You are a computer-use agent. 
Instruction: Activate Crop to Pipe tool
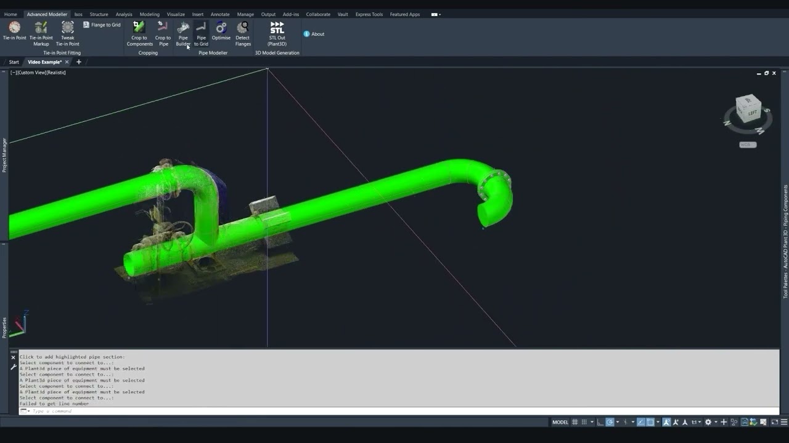163,33
